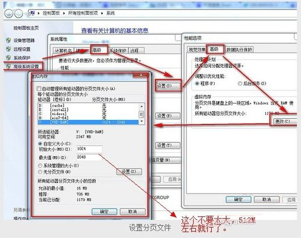Click 初始大小 field showing 1024
The width and height of the screenshot is (301, 238).
point(89,149)
